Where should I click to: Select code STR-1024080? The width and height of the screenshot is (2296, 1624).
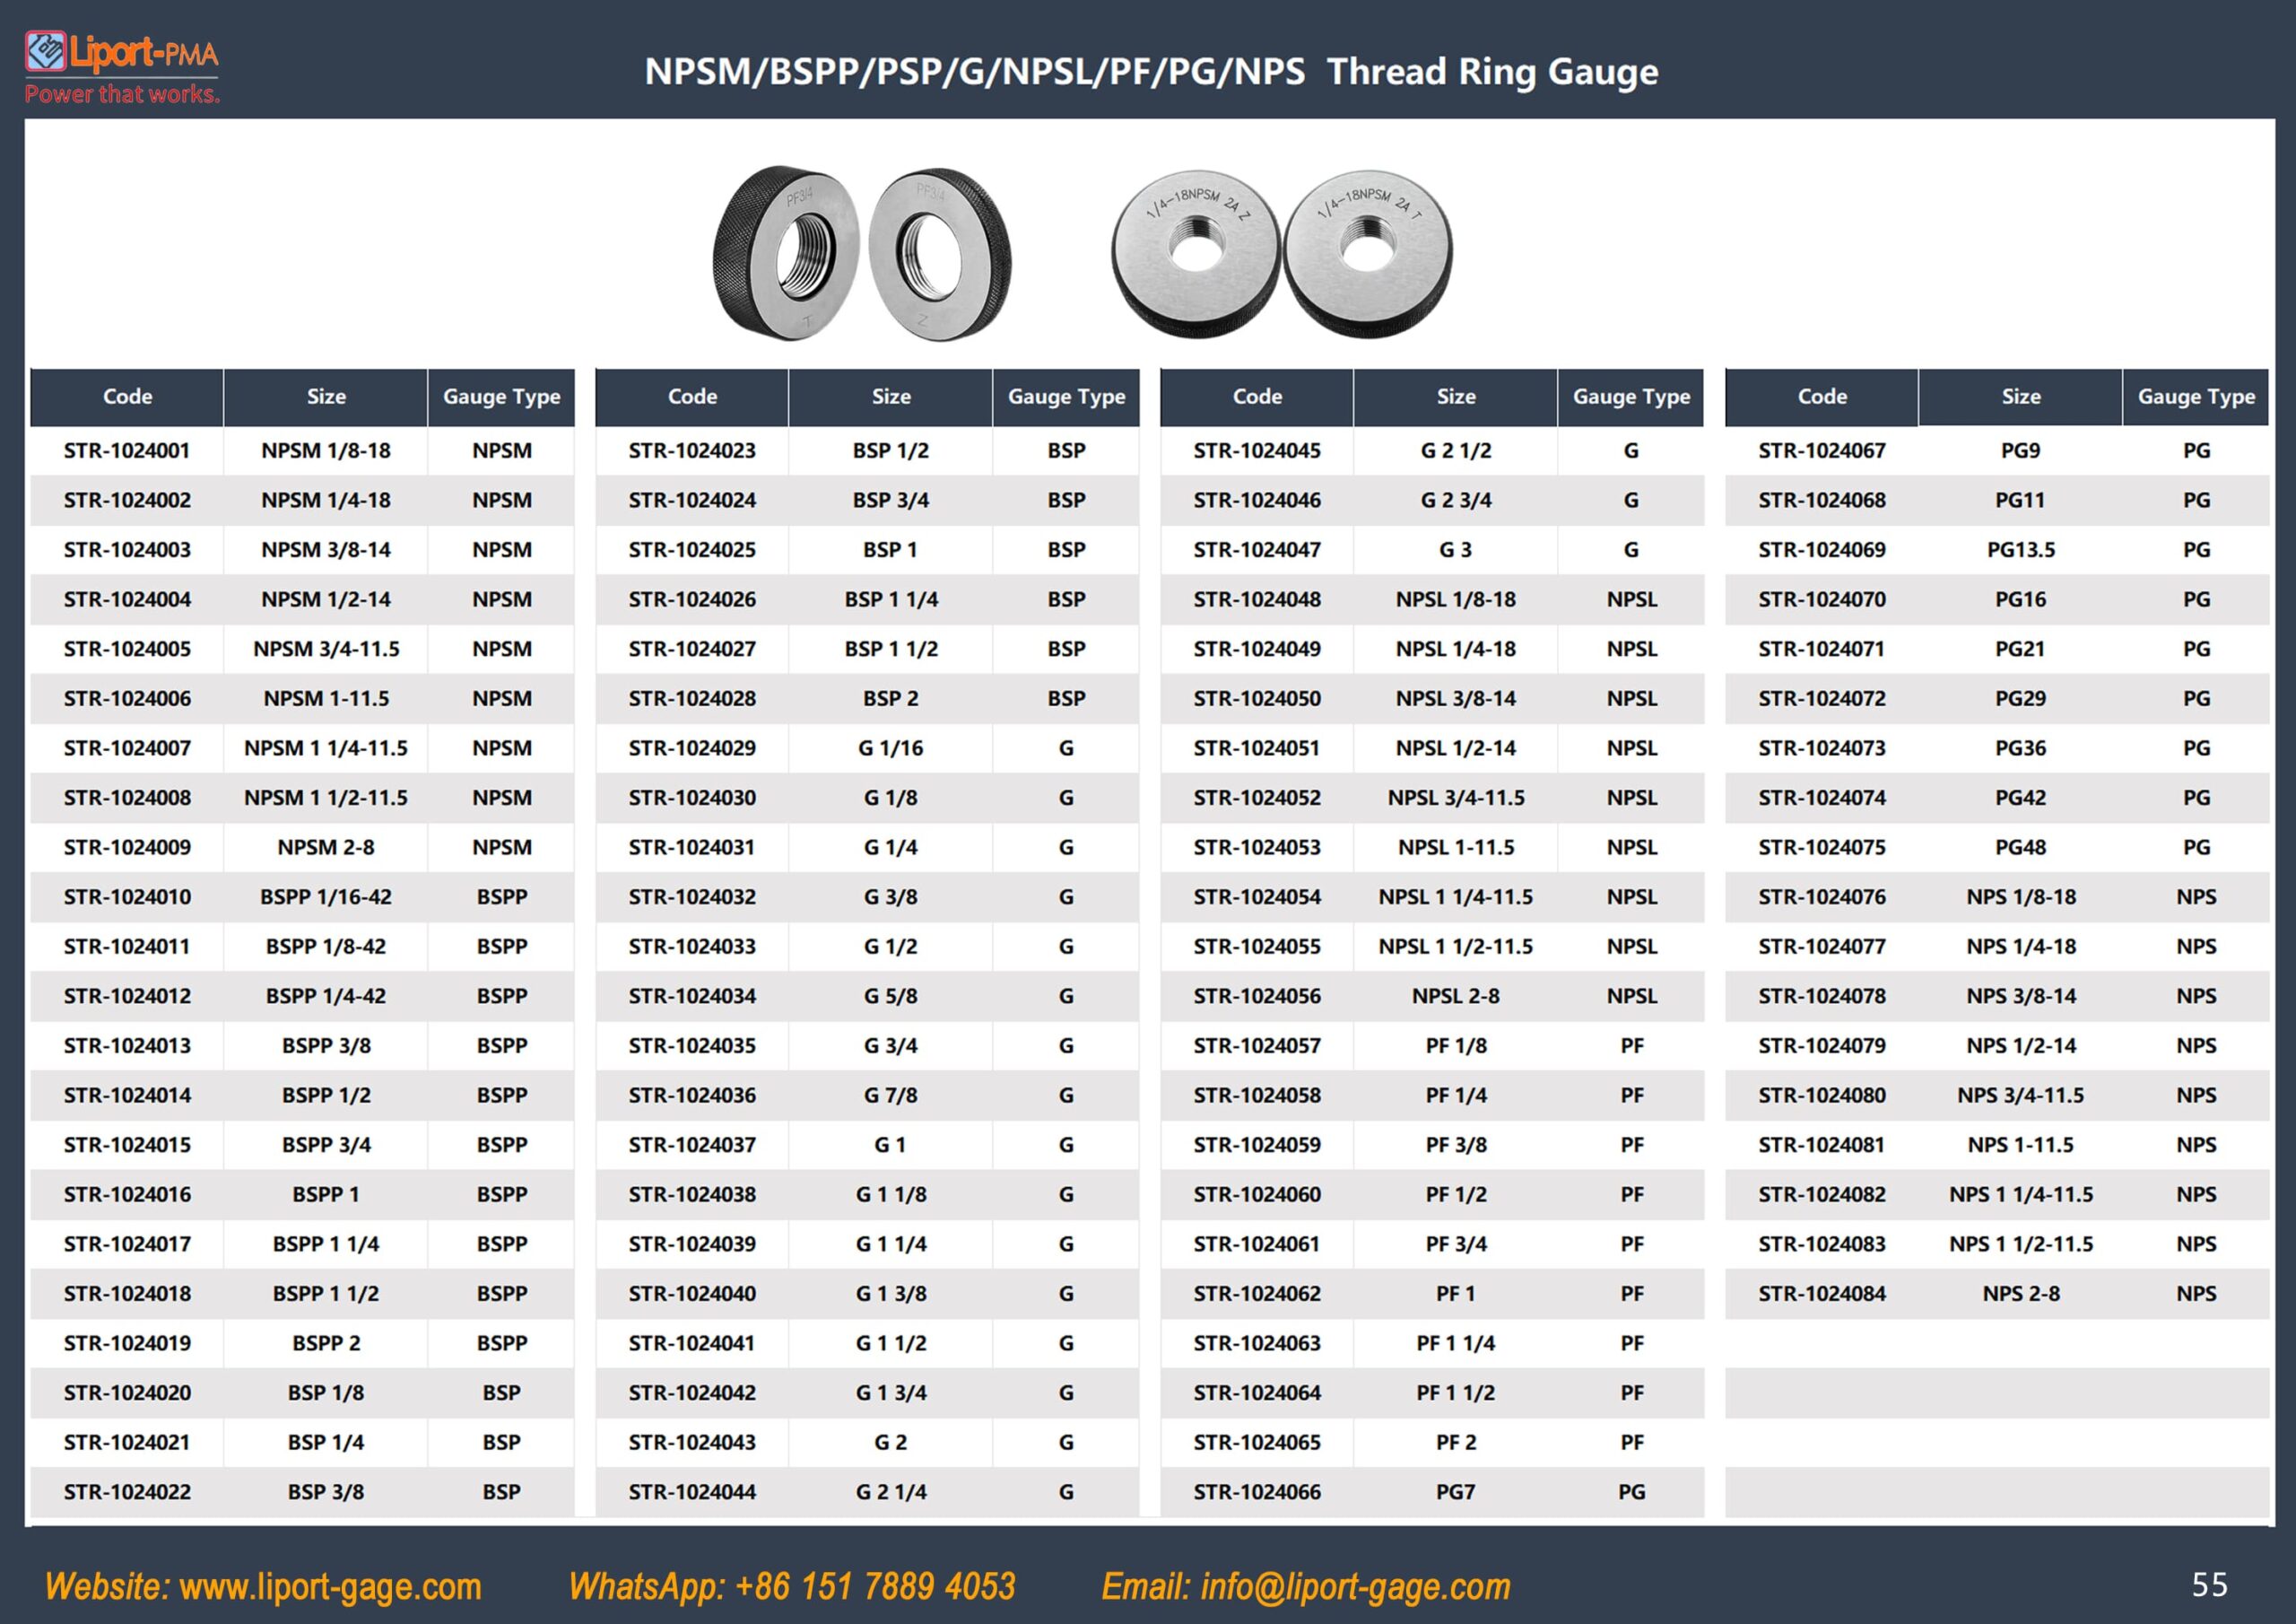pyautogui.click(x=1822, y=1095)
